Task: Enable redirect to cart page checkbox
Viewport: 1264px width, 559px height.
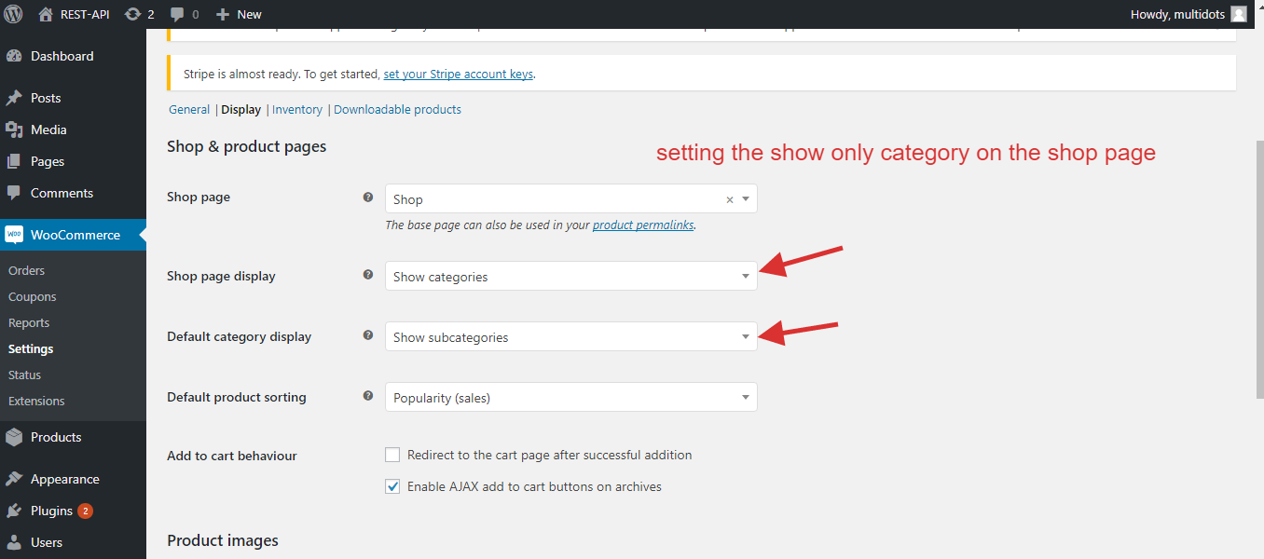Action: click(x=392, y=455)
